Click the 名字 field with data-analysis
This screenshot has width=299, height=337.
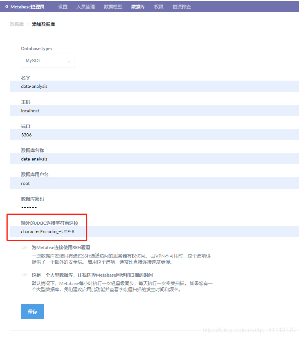[x=154, y=86]
